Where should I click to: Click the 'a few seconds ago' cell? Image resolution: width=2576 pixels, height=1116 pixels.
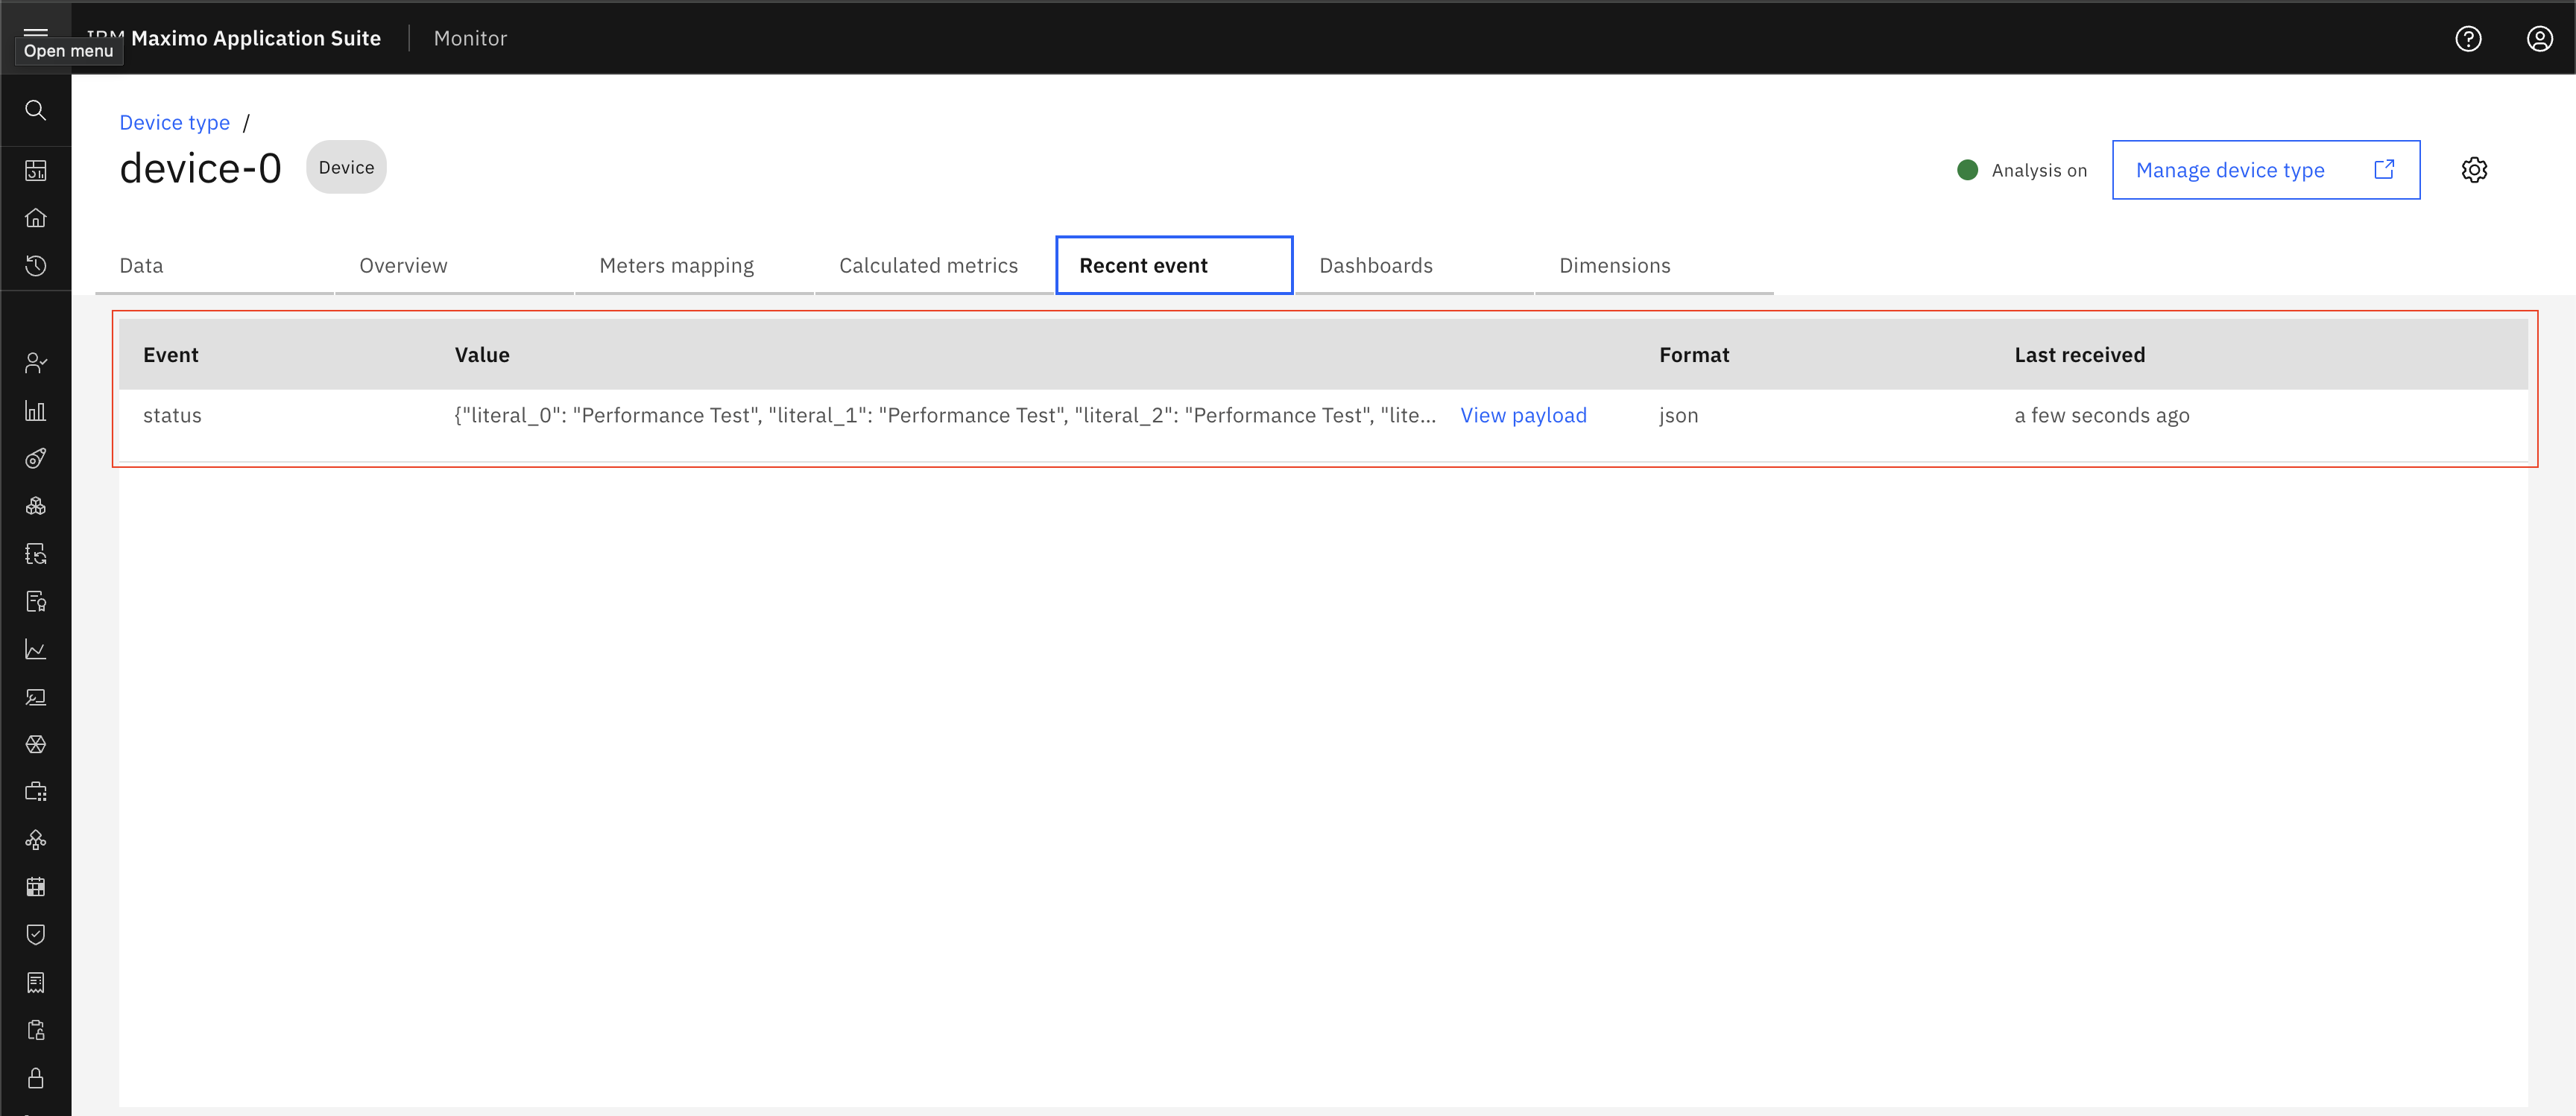click(2102, 416)
